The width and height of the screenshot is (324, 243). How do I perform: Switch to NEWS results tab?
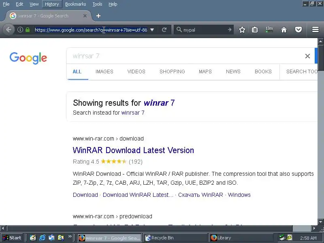pyautogui.click(x=233, y=72)
